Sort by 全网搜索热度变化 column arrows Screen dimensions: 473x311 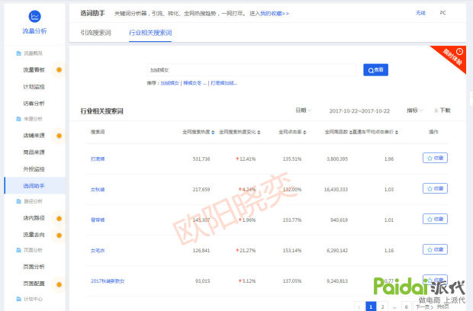[x=259, y=133]
